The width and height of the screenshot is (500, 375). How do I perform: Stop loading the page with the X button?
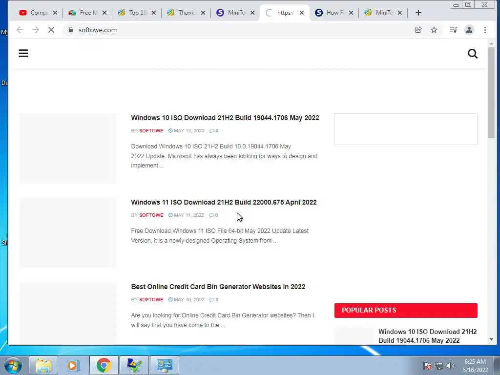51,30
